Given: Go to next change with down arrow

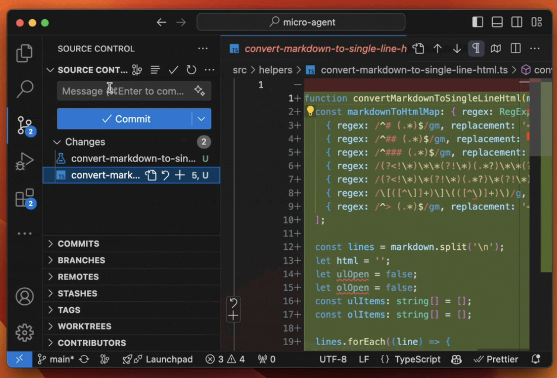Looking at the screenshot, I should [x=457, y=49].
